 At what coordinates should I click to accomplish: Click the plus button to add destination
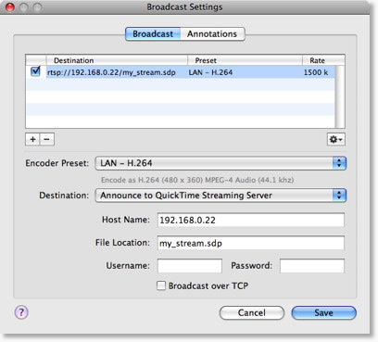click(32, 139)
